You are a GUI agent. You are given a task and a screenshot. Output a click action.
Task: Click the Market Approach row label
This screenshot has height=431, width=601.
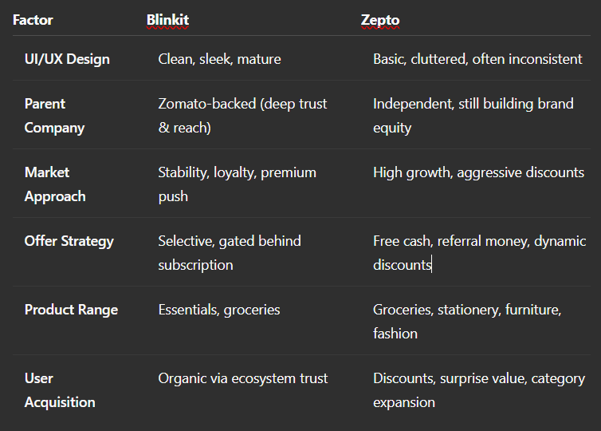click(x=54, y=184)
